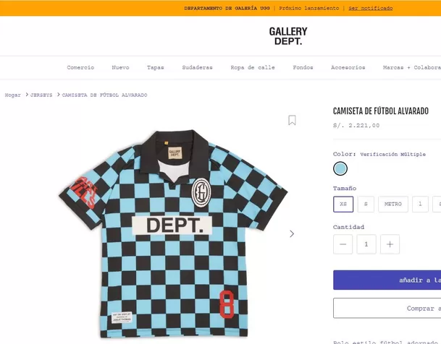Select the light blue color swatch
This screenshot has width=441, height=344.
[x=340, y=168]
